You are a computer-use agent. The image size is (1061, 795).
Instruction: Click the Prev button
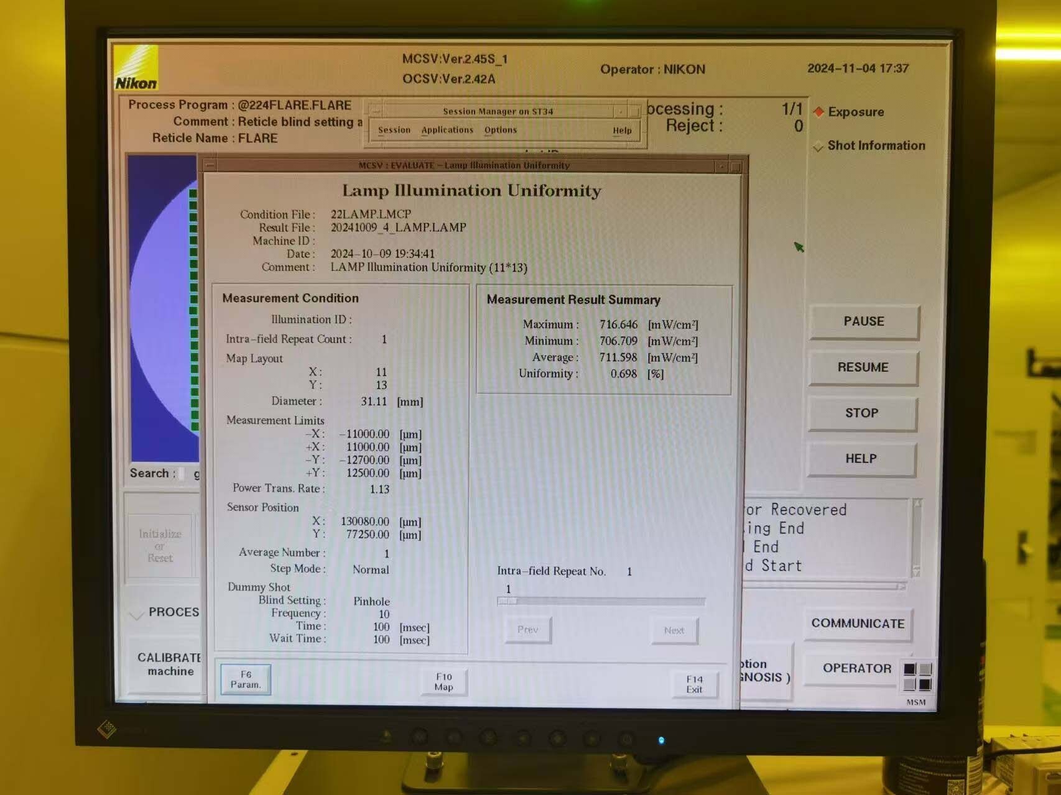pos(528,630)
